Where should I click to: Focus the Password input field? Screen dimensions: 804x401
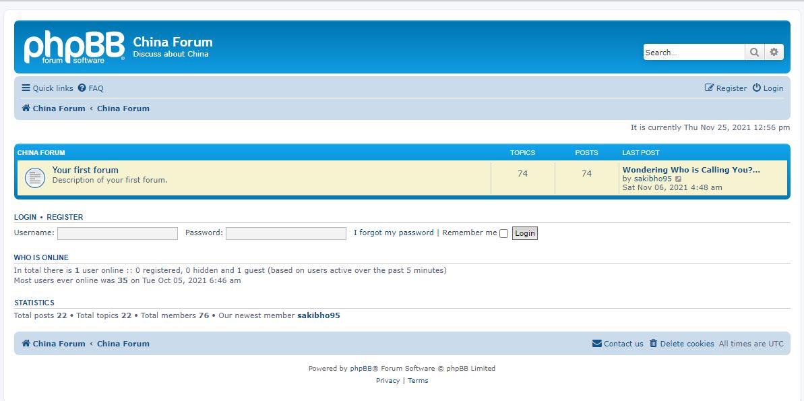tap(286, 233)
